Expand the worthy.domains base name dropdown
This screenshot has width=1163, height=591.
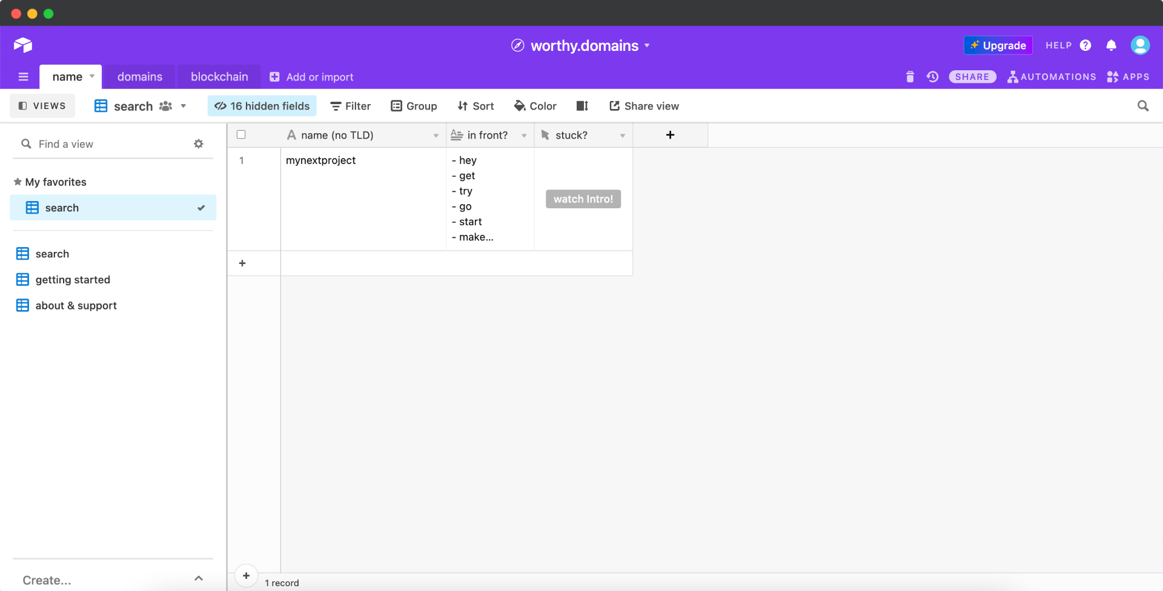647,45
